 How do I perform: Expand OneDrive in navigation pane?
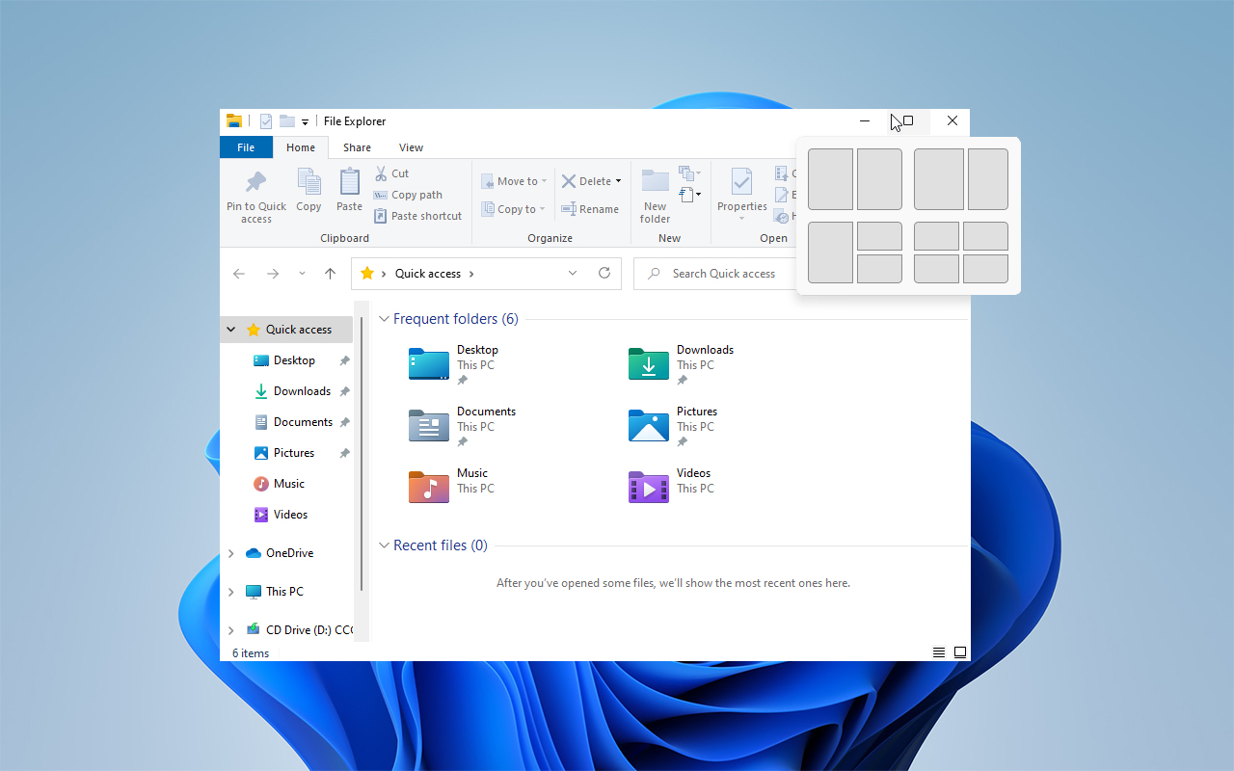coord(231,553)
